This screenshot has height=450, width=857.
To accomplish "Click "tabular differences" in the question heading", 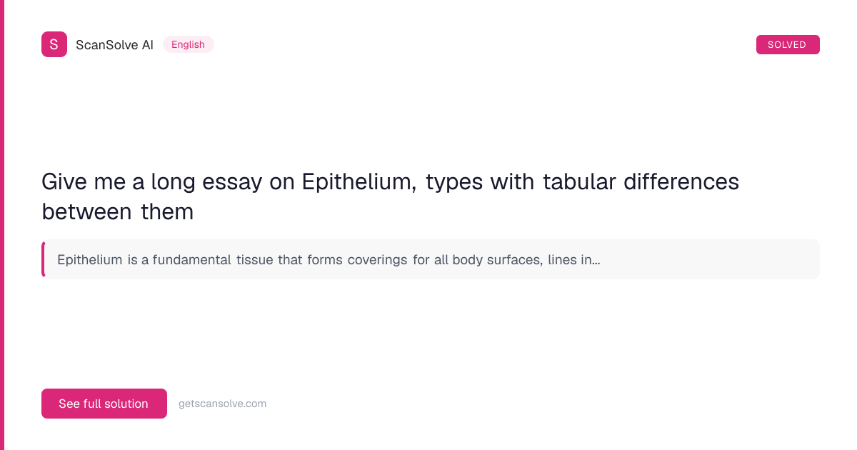I will pos(641,181).
